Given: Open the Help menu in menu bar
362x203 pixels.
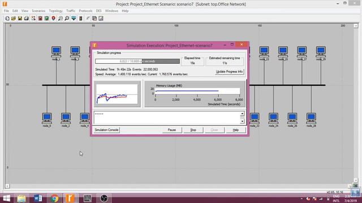Looking at the screenshot, I should pos(125,11).
